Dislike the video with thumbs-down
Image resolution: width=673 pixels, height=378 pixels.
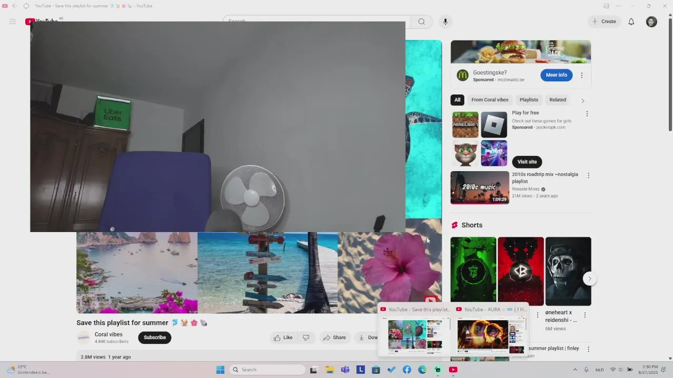click(306, 338)
